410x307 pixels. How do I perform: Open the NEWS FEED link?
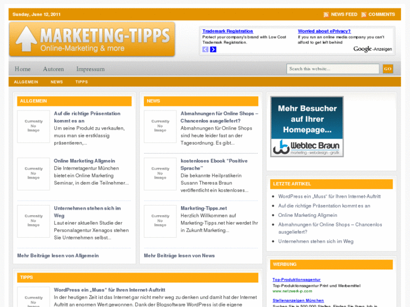tap(344, 15)
